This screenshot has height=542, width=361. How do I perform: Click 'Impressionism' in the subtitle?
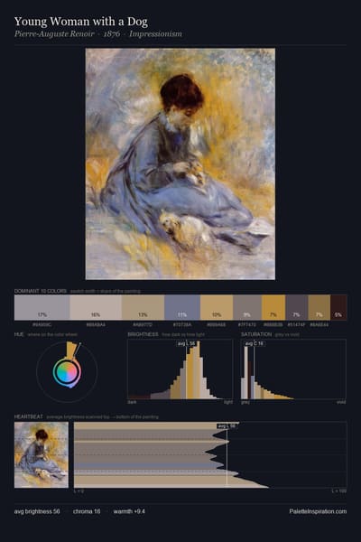point(155,34)
